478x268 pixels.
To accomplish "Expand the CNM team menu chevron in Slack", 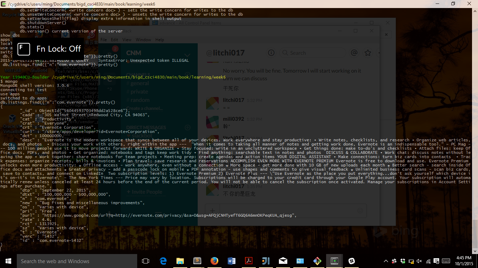I will point(188,55).
